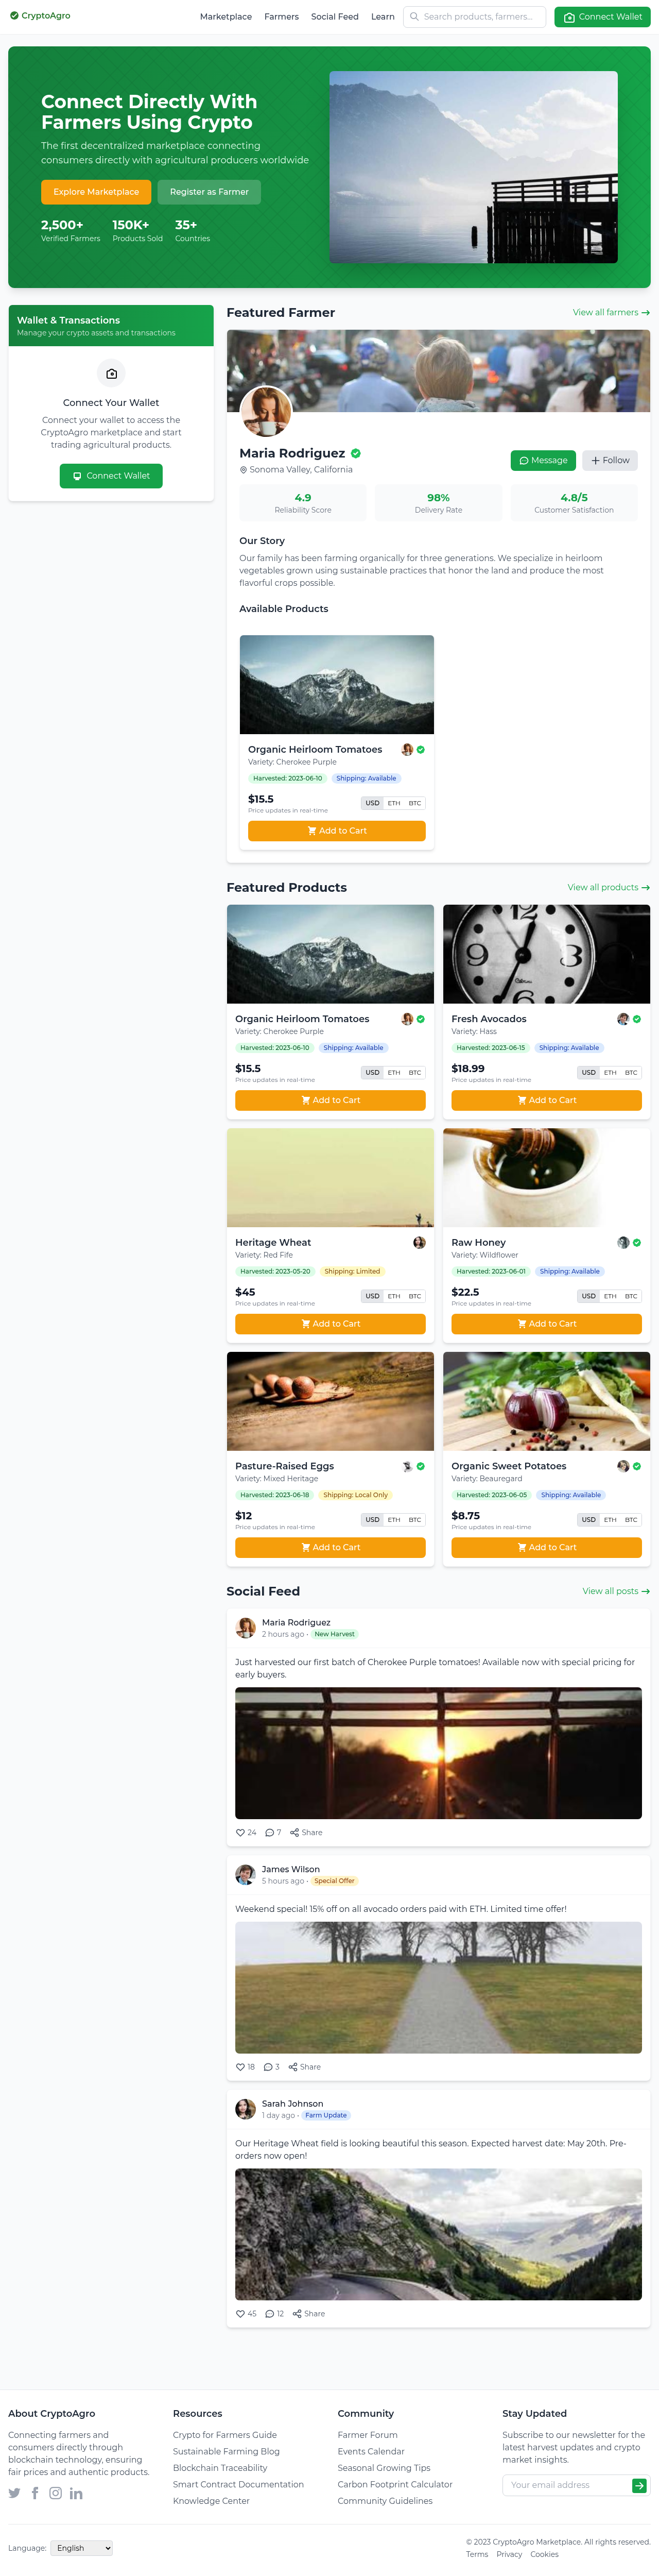Click the Share icon on Sarah Johnson's post
The image size is (659, 2576).
(x=296, y=2313)
